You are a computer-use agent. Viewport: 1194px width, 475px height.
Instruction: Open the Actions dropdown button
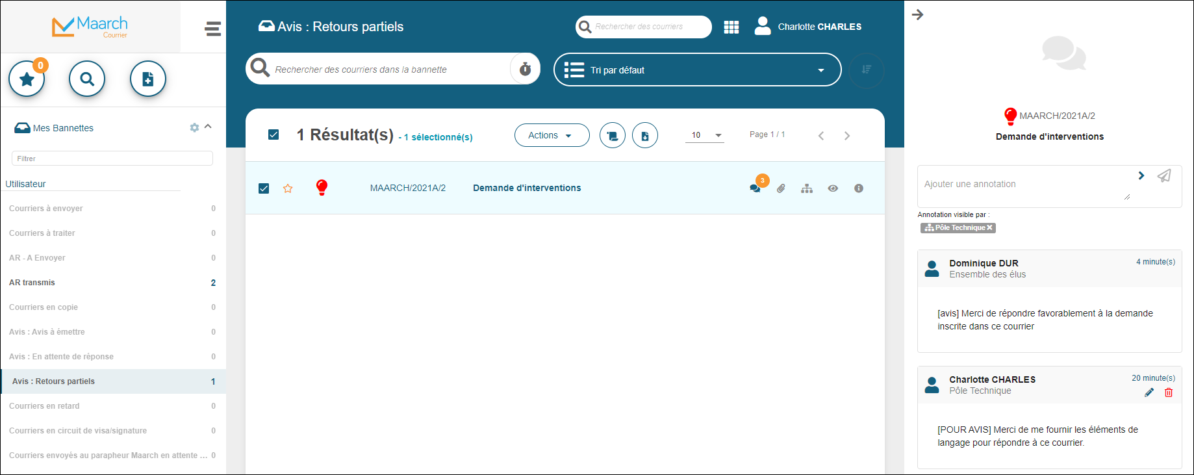pyautogui.click(x=552, y=135)
